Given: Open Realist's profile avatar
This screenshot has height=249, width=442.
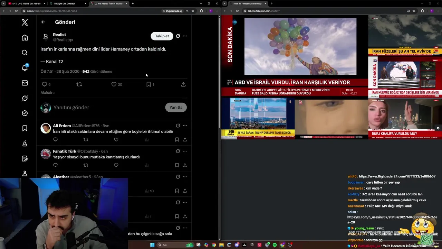Looking at the screenshot, I should [x=46, y=37].
